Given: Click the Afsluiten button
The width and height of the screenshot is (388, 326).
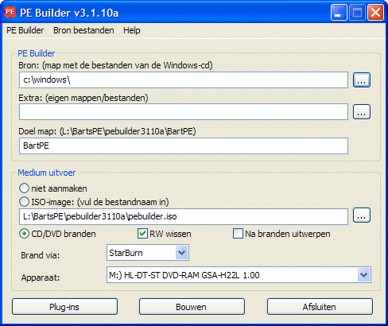Looking at the screenshot, I should 320,307.
